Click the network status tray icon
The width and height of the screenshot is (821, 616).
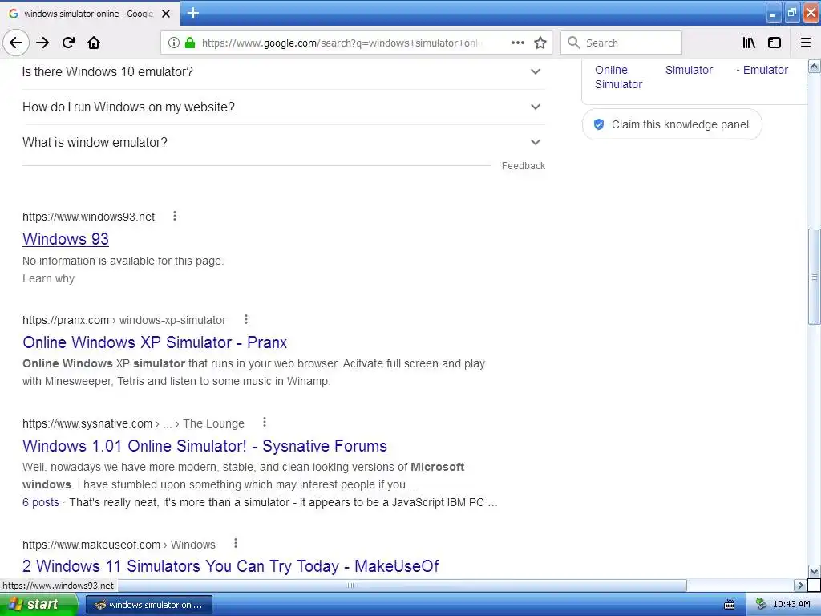[x=761, y=605]
